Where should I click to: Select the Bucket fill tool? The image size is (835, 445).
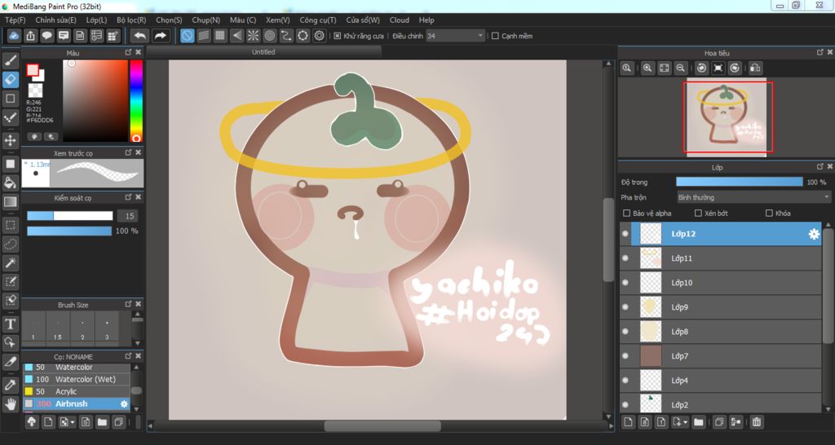(11, 183)
